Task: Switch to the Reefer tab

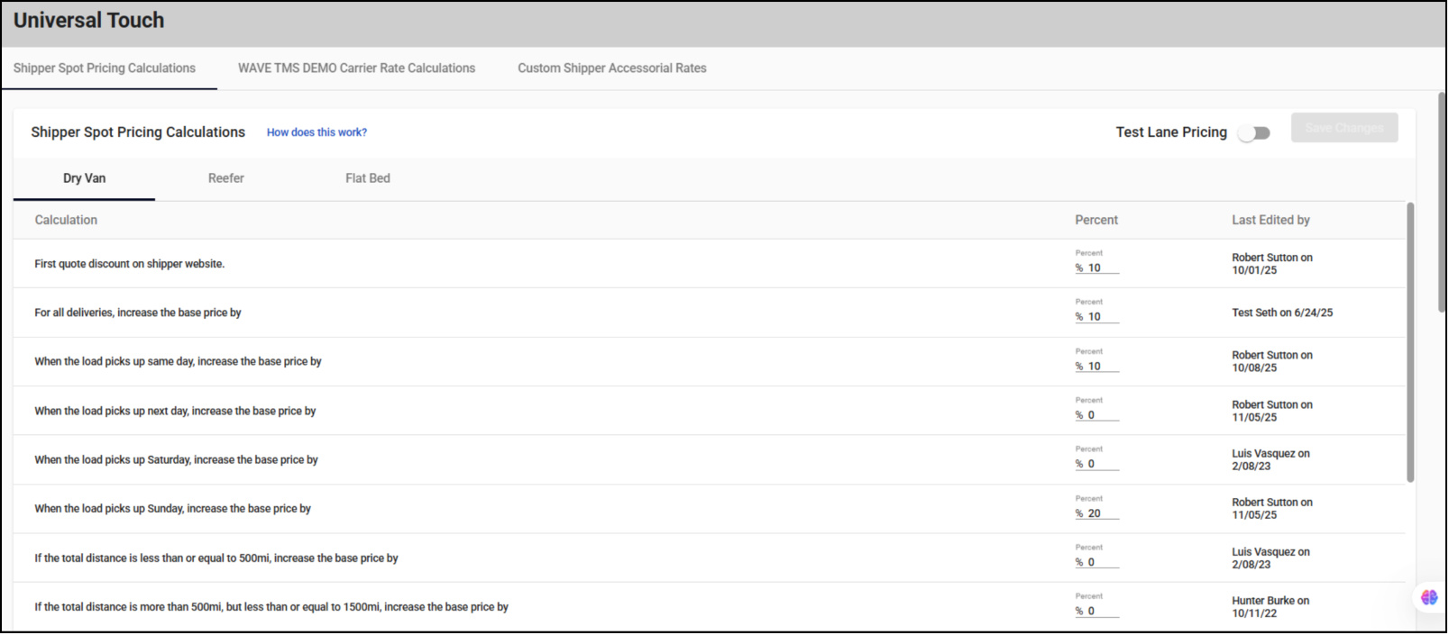Action: tap(225, 178)
